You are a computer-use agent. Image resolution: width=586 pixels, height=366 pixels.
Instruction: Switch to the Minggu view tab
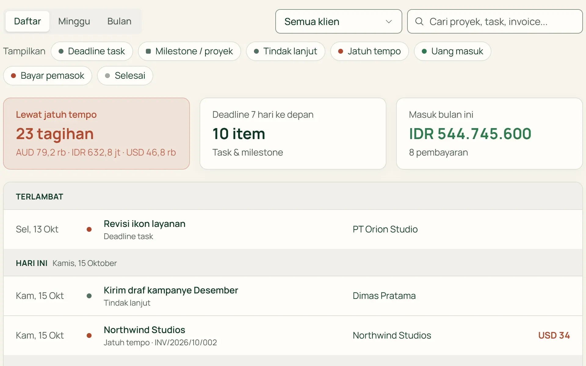(74, 21)
